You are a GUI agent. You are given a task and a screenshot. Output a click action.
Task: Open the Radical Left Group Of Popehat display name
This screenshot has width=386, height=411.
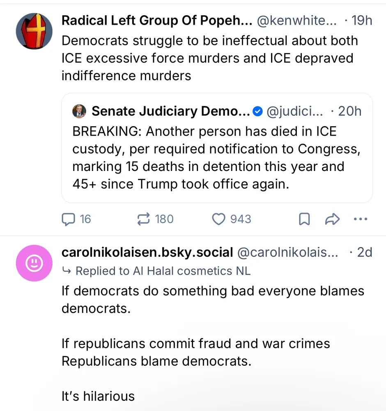156,21
